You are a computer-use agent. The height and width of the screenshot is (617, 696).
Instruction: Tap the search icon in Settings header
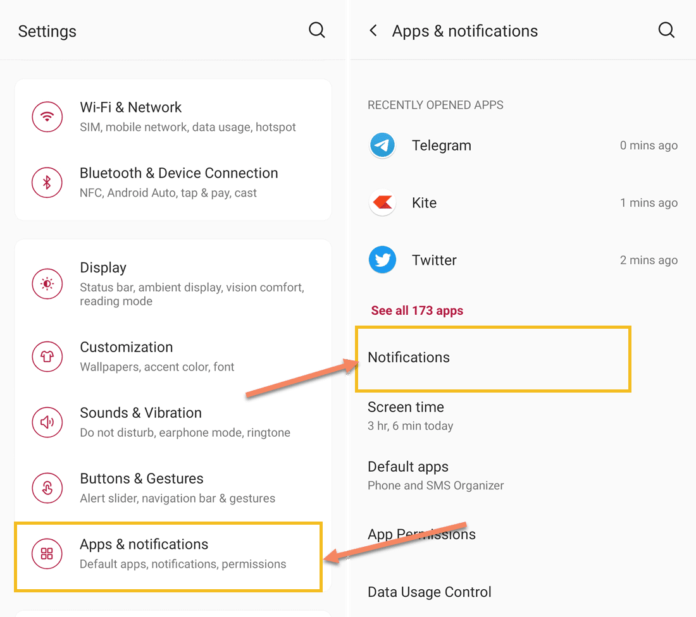pyautogui.click(x=317, y=30)
